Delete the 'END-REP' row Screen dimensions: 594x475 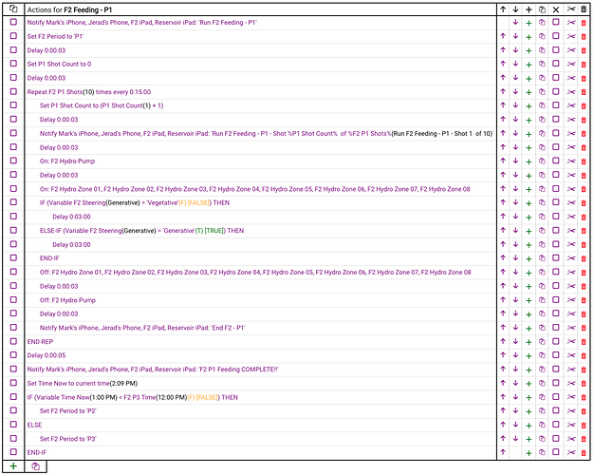click(584, 342)
